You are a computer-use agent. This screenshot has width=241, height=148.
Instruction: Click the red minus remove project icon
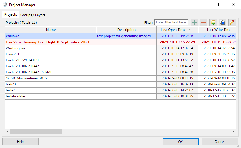click(x=203, y=23)
